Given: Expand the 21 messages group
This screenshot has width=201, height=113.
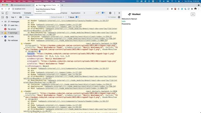Looking at the screenshot, I should [2, 22].
